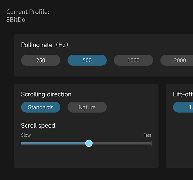The image size is (193, 180).
Task: Click the Lift-off heading
Action: point(183,94)
